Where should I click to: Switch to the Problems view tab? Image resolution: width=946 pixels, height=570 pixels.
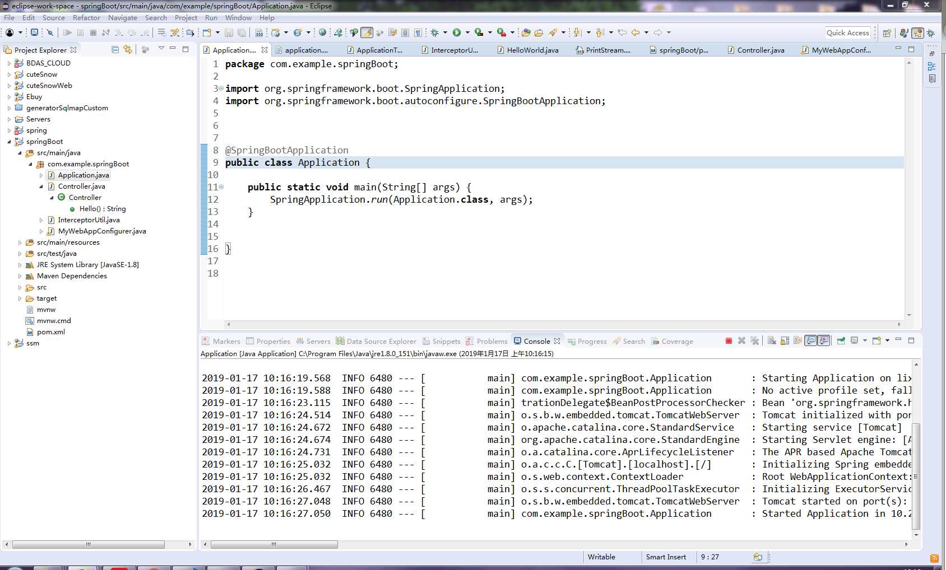point(486,341)
